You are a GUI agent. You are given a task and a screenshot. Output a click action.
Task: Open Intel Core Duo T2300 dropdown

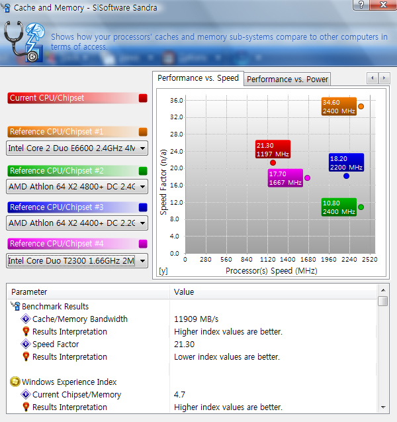coord(77,260)
